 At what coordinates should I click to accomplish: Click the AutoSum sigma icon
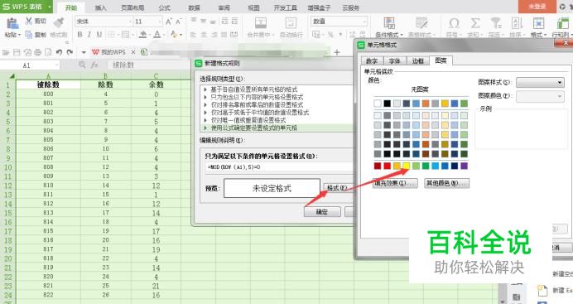(x=475, y=22)
